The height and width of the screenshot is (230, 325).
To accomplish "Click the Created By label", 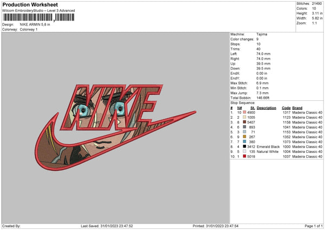I will (11, 226).
